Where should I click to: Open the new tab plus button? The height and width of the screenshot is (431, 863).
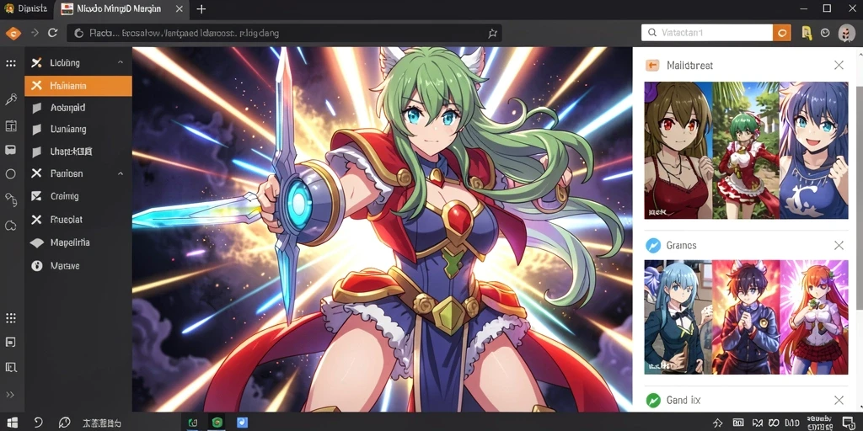click(x=201, y=8)
